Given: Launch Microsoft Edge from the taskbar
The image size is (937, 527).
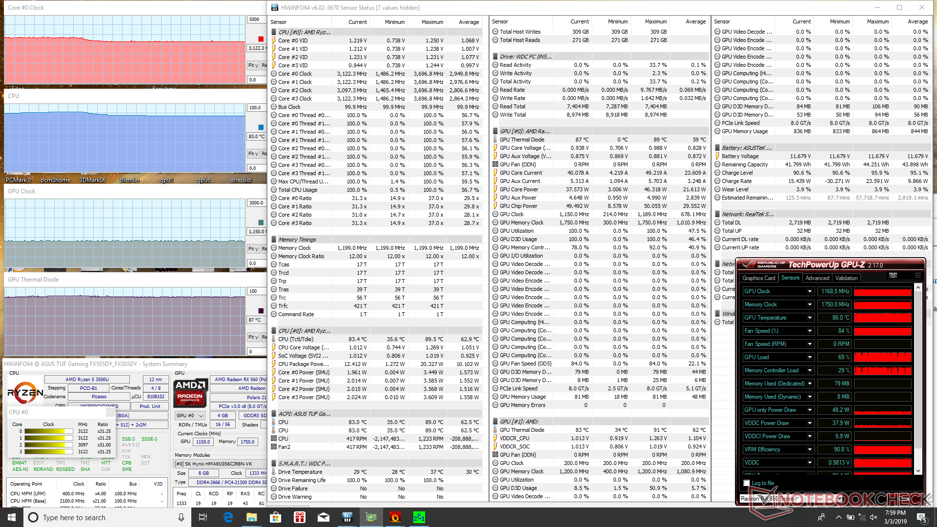Looking at the screenshot, I should coord(228,517).
